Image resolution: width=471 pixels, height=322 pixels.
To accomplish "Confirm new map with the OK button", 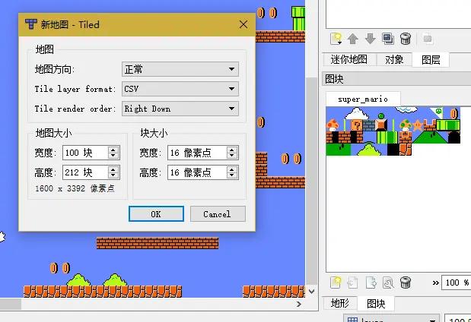I will (156, 213).
